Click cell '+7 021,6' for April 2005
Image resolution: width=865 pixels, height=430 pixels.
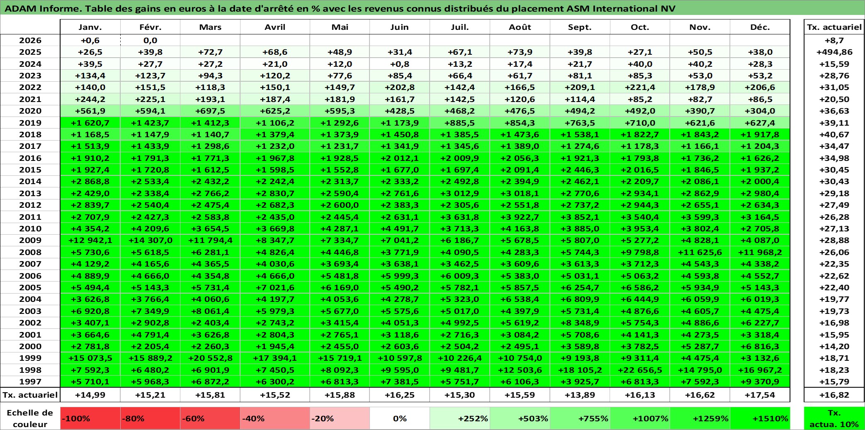275,287
